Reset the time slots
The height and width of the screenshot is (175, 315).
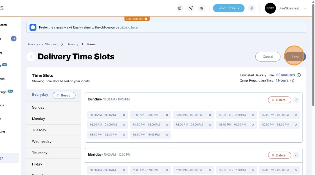pyautogui.click(x=64, y=95)
